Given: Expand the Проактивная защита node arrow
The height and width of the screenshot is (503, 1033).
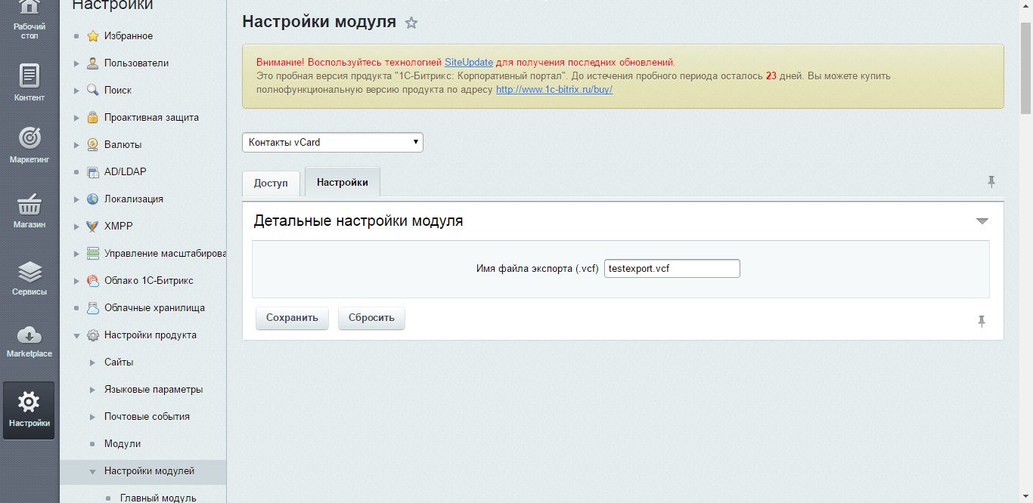Looking at the screenshot, I should pos(76,118).
